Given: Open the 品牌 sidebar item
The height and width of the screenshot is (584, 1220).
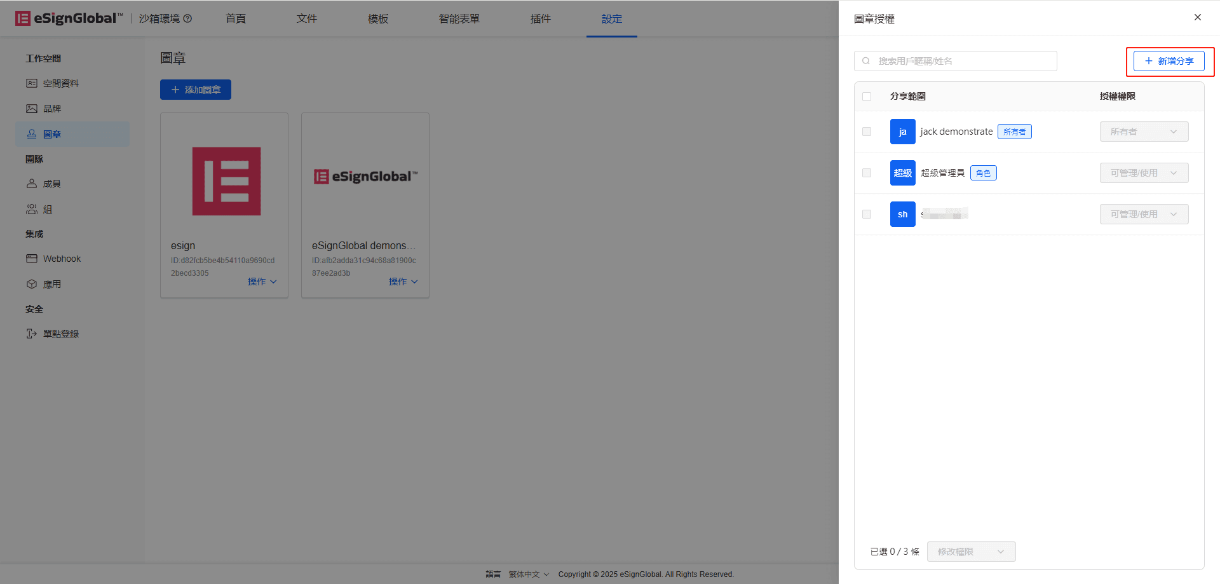Looking at the screenshot, I should click(72, 109).
